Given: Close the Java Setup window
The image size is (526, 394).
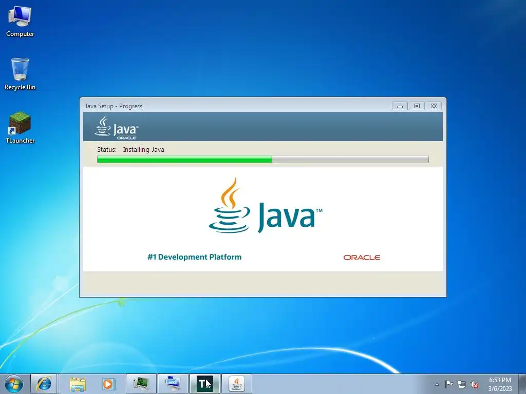Looking at the screenshot, I should (x=434, y=106).
